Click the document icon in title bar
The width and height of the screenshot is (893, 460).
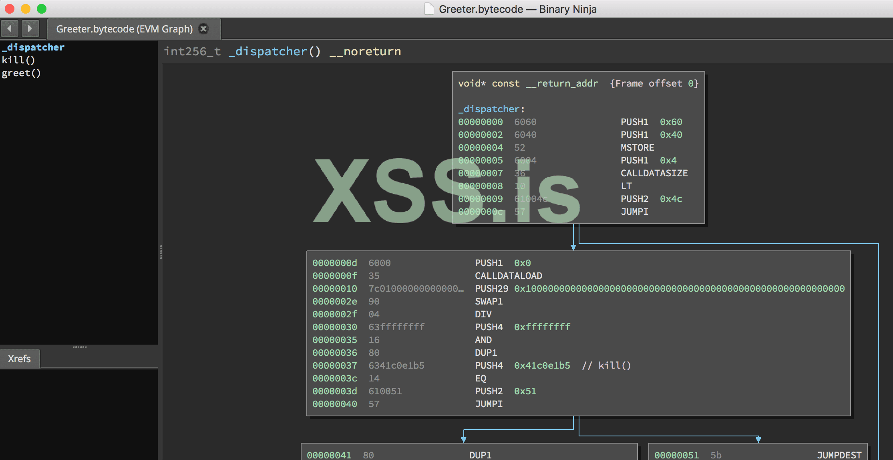429,9
